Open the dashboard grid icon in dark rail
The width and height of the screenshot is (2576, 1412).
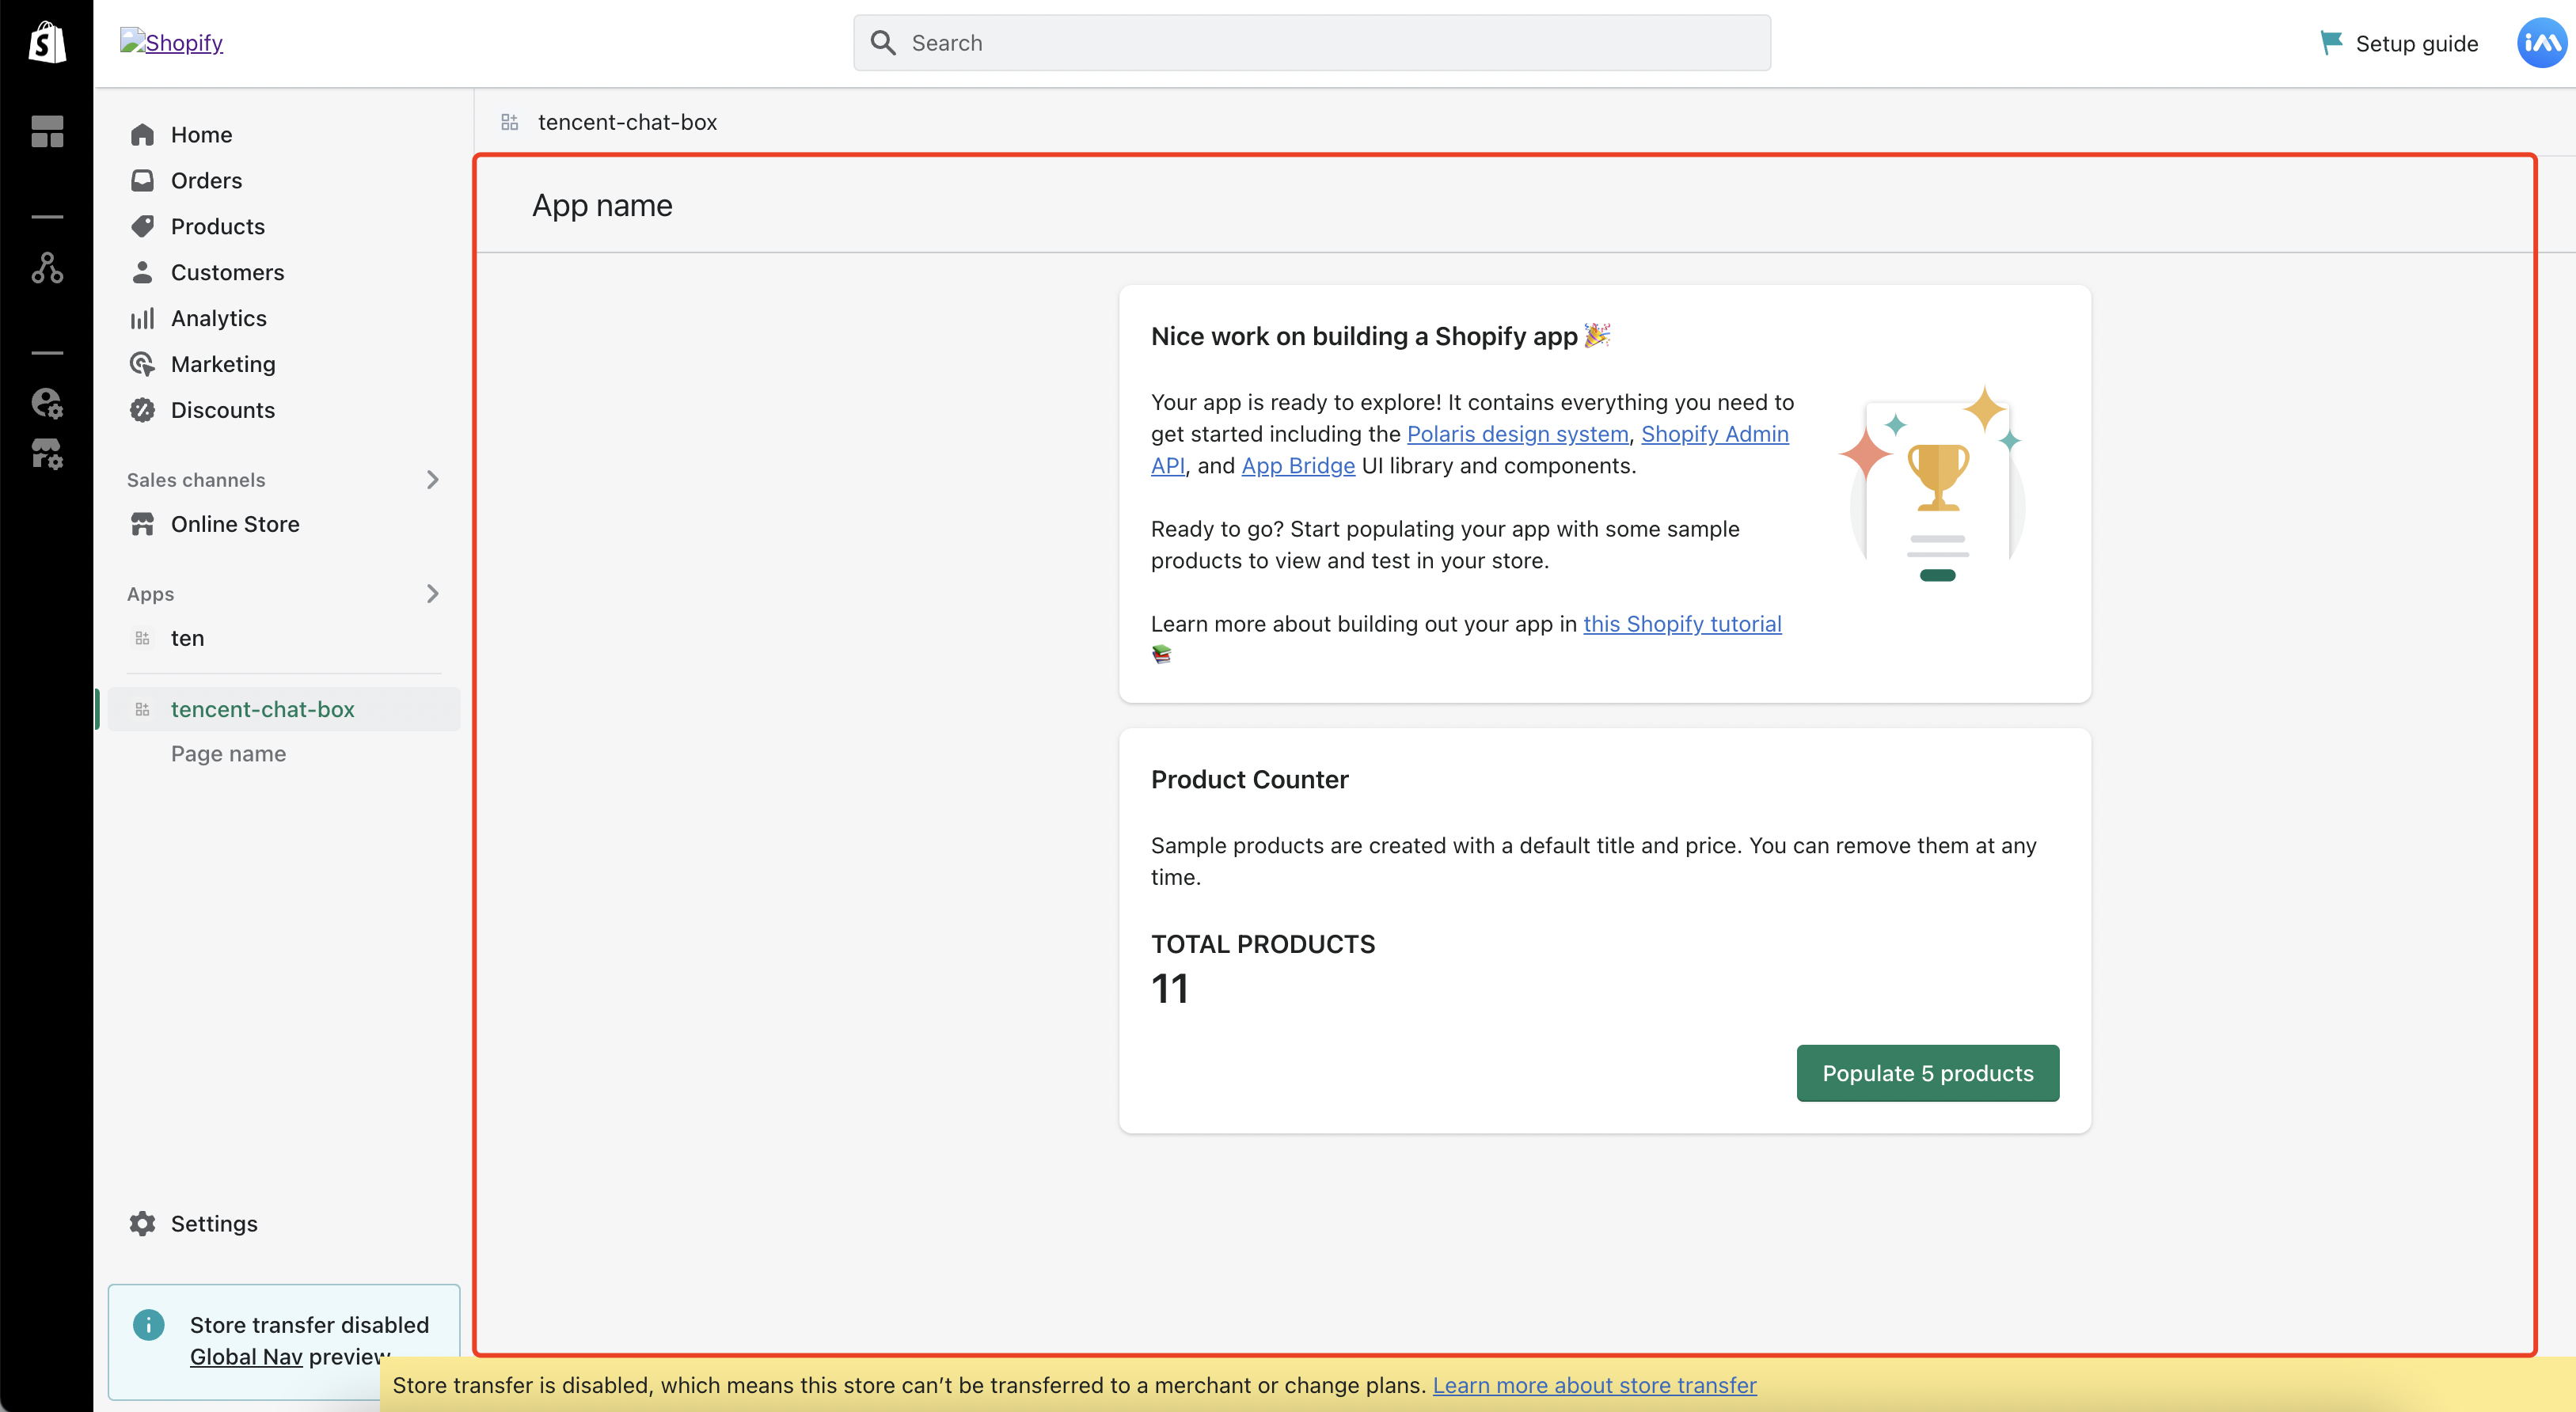click(x=47, y=131)
